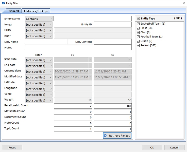Viewport: 187px width, 152px height.
Task: Open the Brief filter dropdown
Action: [39, 36]
